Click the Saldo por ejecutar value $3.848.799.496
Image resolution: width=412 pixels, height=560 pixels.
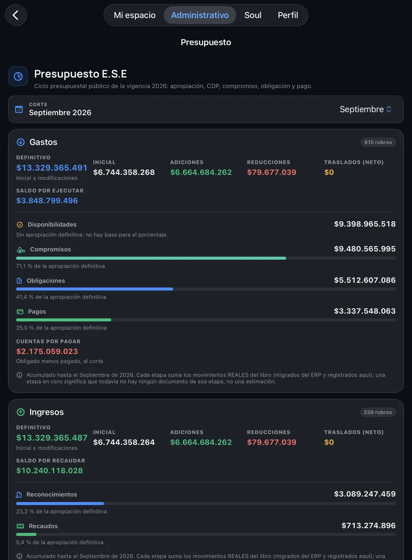click(47, 201)
